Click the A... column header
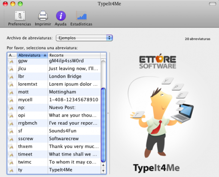This screenshot has width=219, height=177. (x=12, y=55)
